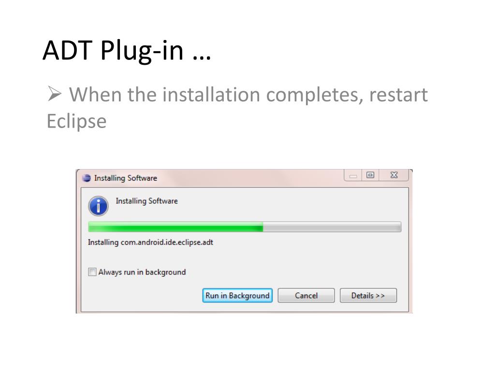Image resolution: width=495 pixels, height=371 pixels.
Task: Click the Eclipse logo in dialog title bar
Action: [x=87, y=178]
